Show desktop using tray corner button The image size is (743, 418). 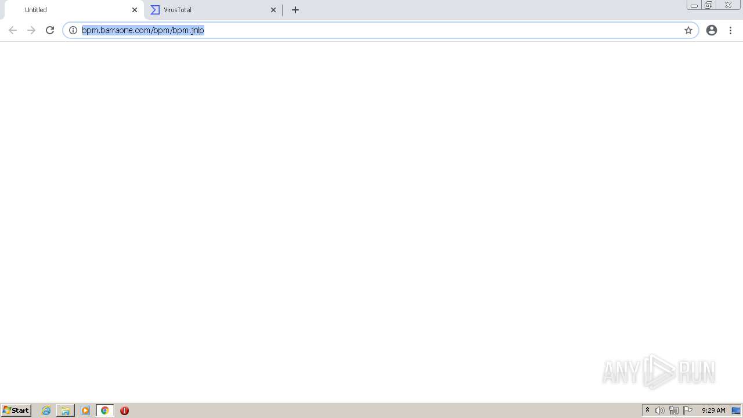[x=736, y=410]
